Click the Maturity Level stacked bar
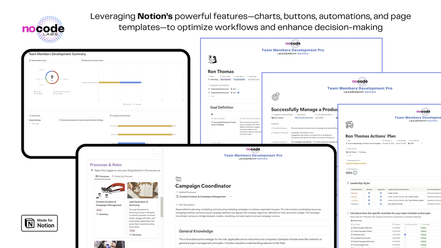Screen dimensions: 441x248 pyautogui.click(x=120, y=83)
